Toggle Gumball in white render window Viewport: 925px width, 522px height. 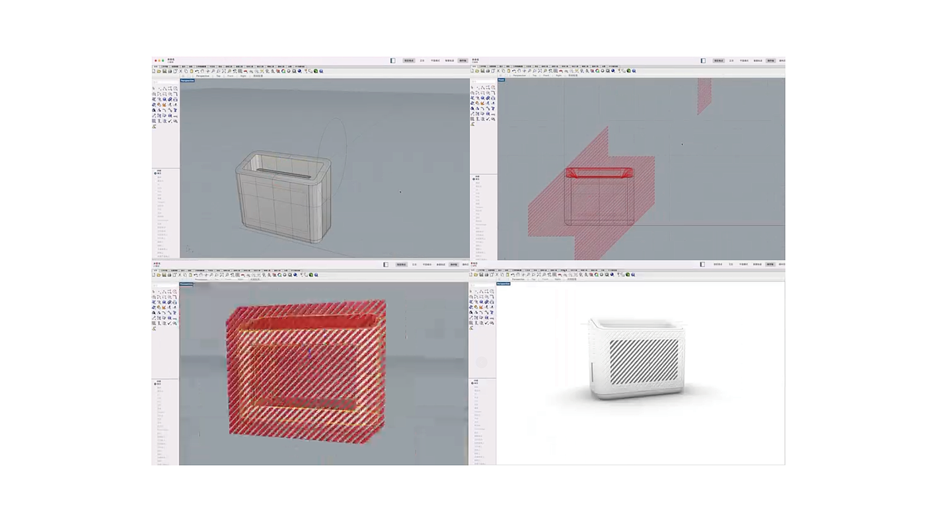(770, 265)
